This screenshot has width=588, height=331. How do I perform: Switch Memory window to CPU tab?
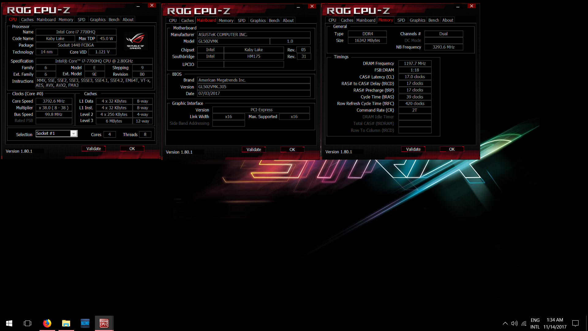tap(332, 20)
